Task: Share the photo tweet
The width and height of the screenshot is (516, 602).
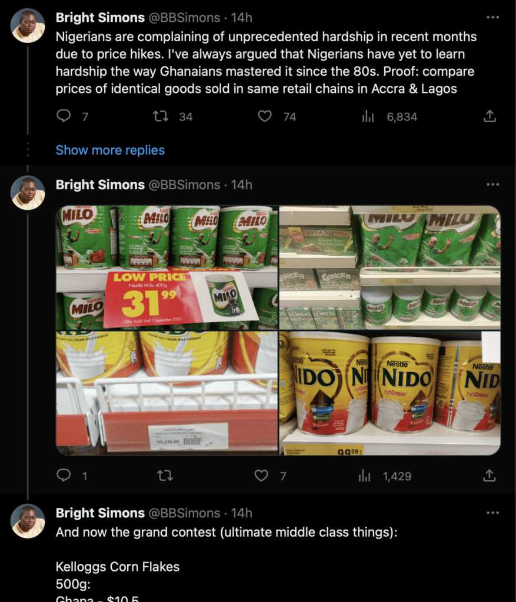Action: coord(490,476)
